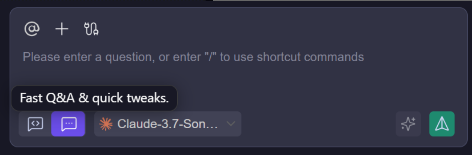
Task: Send the message with green button
Action: coord(442,124)
